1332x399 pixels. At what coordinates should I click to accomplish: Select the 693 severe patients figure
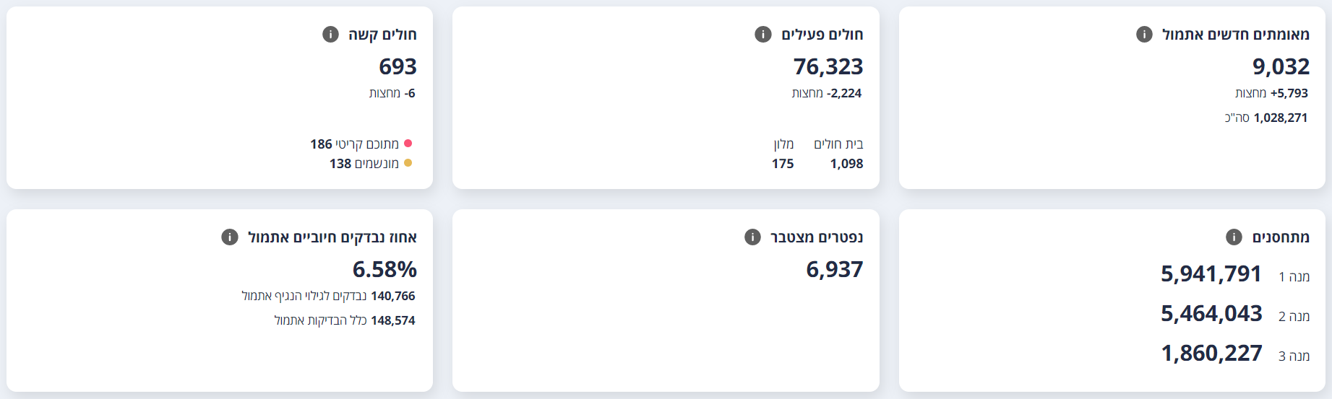coord(398,66)
